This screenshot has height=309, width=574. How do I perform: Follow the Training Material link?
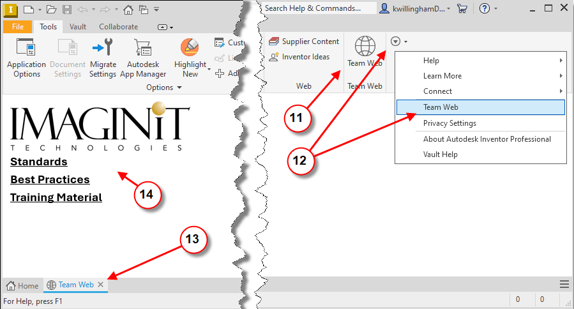(56, 198)
